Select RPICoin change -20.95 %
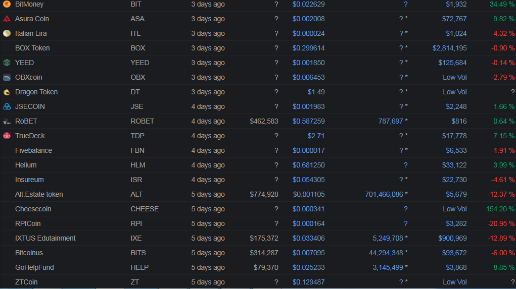 click(501, 223)
